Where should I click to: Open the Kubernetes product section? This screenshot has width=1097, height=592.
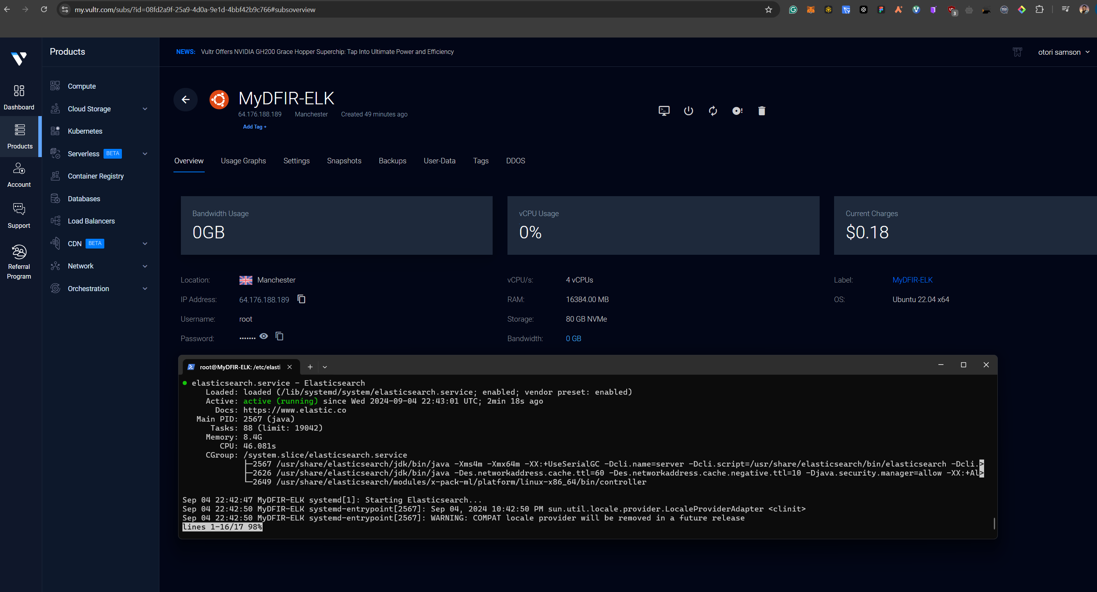click(x=85, y=131)
